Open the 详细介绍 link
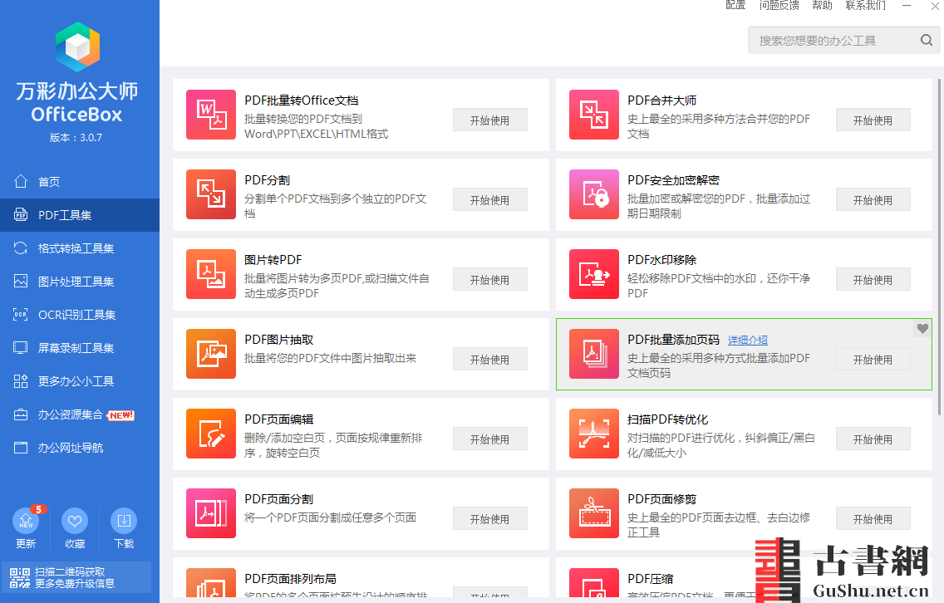 pos(748,341)
